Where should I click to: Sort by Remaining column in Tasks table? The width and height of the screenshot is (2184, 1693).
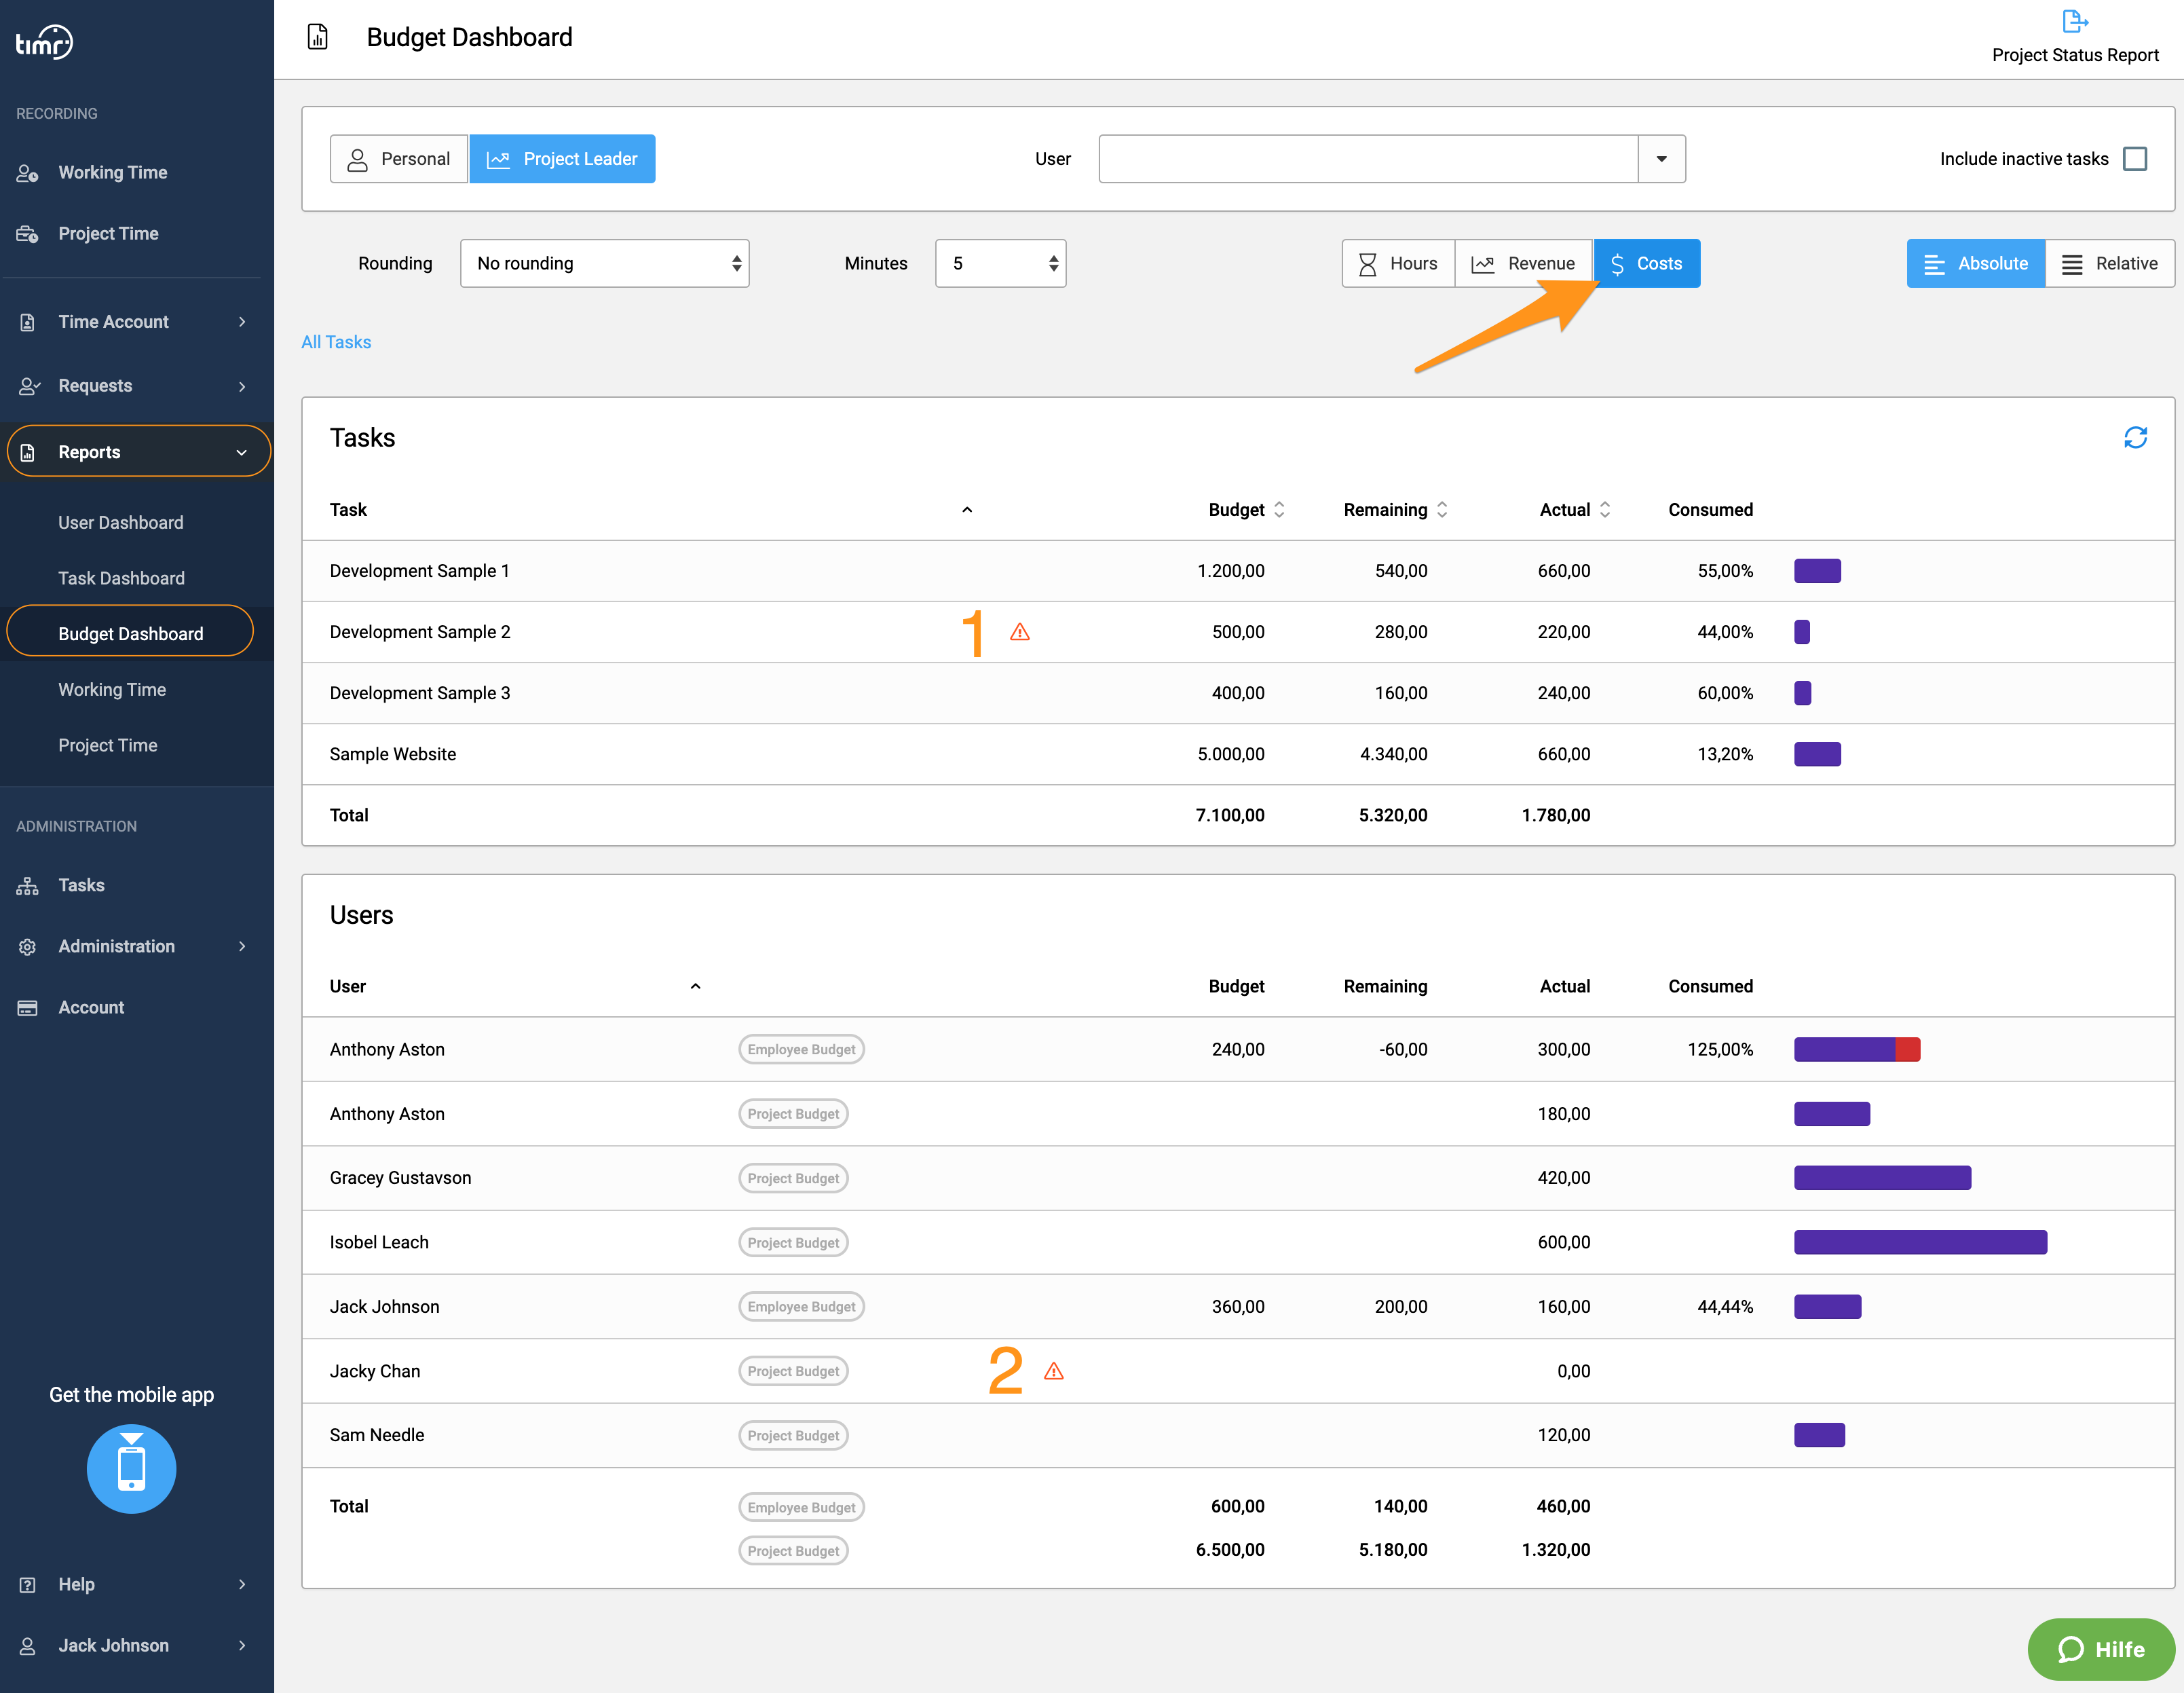(1441, 510)
